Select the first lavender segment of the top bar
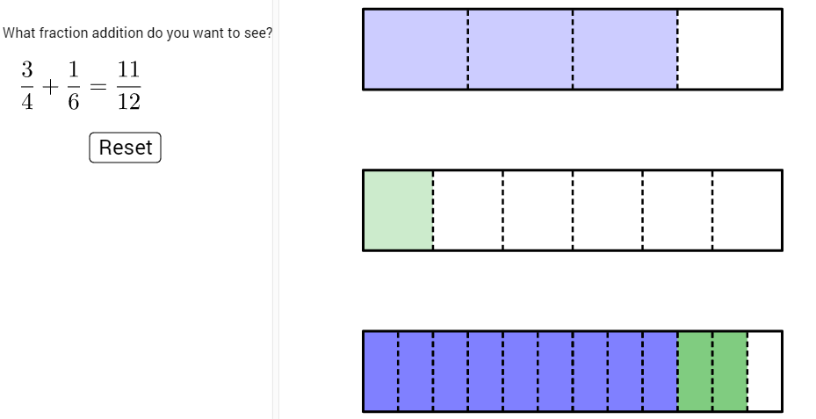 tap(415, 49)
